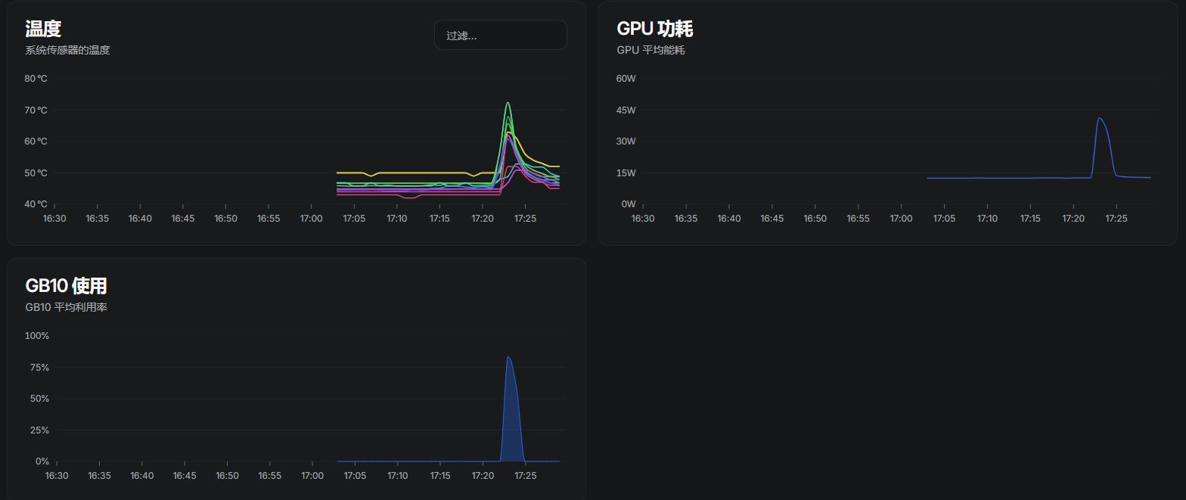
Task: Click the peak of GPU power line
Action: (1099, 119)
